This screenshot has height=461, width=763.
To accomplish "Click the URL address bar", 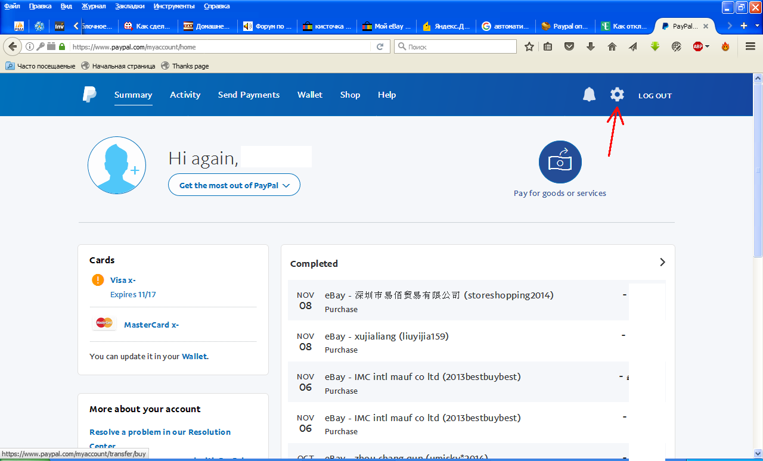I will (x=221, y=46).
